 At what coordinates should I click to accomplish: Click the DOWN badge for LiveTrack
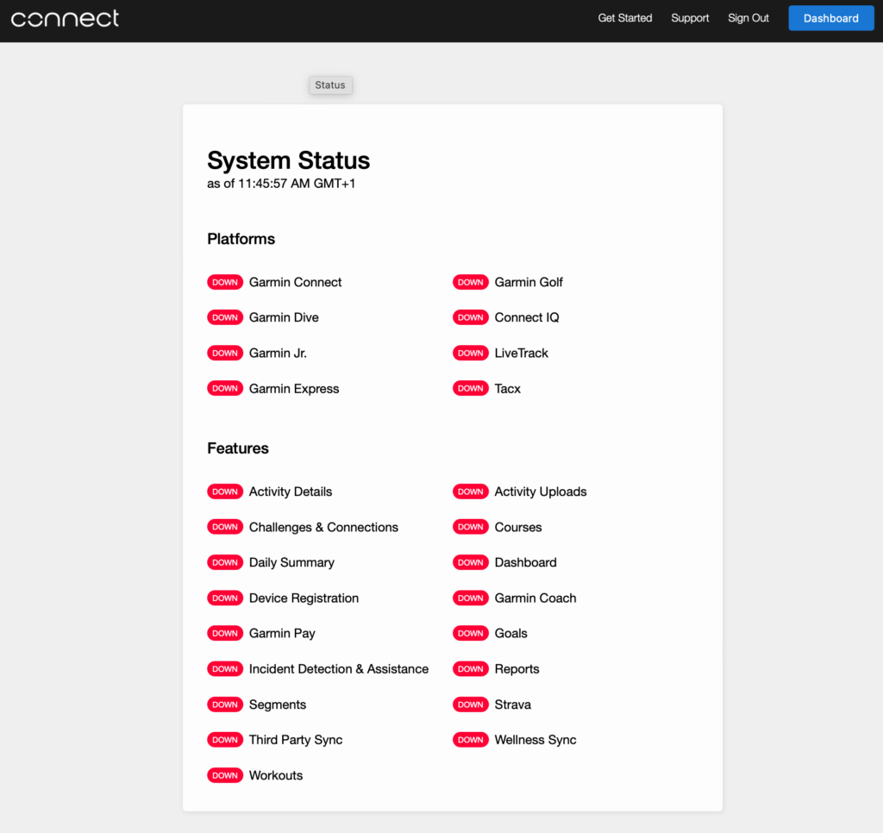point(471,353)
